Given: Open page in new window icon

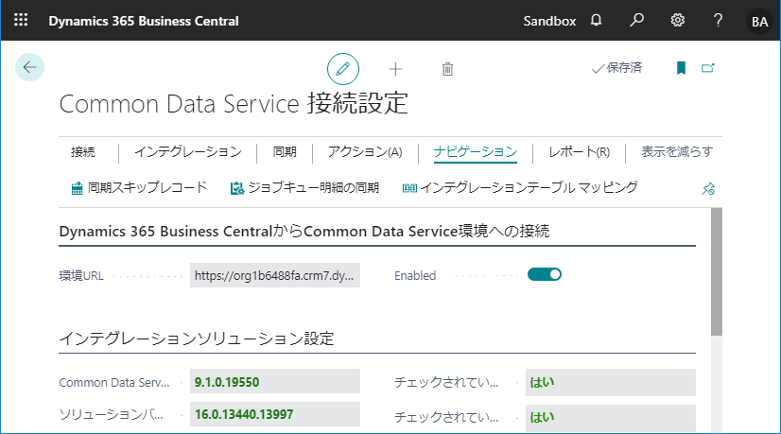Looking at the screenshot, I should 708,68.
